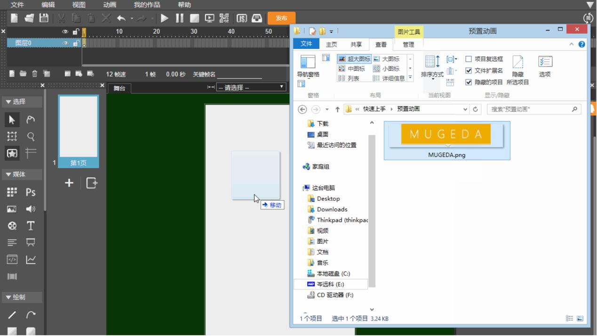Open the 动画 menu
The image size is (597, 336).
click(110, 5)
